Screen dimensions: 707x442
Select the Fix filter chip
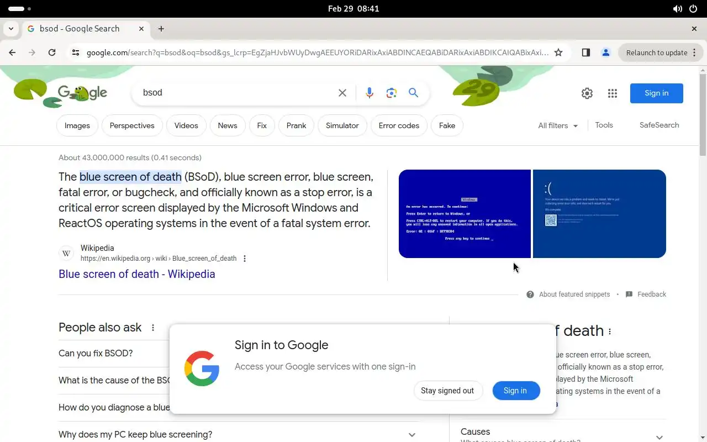262,125
